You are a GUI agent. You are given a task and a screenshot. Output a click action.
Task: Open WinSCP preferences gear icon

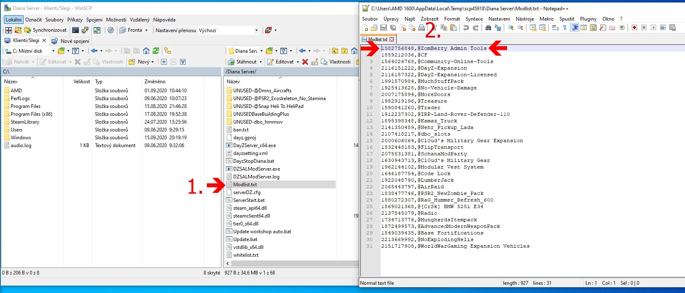110,30
